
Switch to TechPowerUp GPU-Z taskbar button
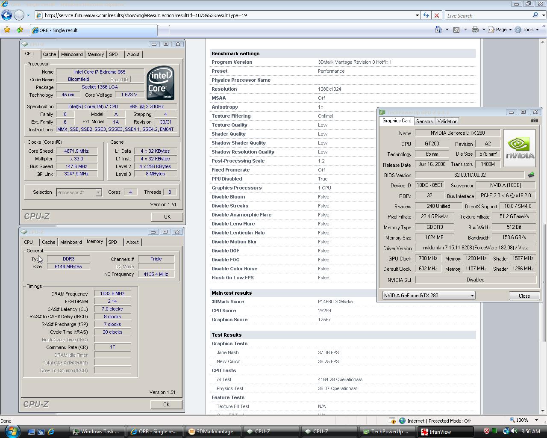pos(387,432)
